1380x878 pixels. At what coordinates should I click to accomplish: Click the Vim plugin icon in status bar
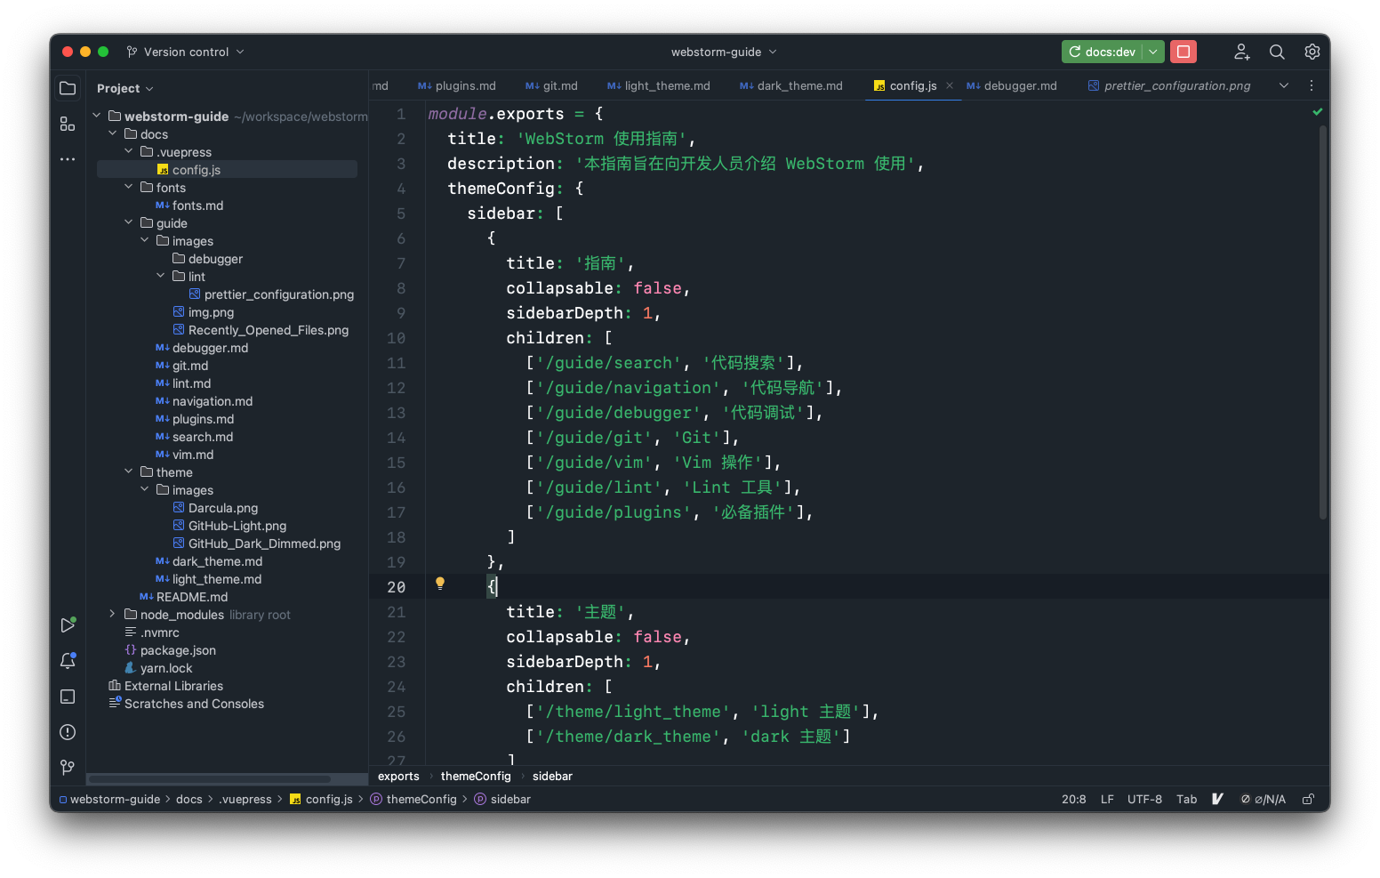[1217, 799]
